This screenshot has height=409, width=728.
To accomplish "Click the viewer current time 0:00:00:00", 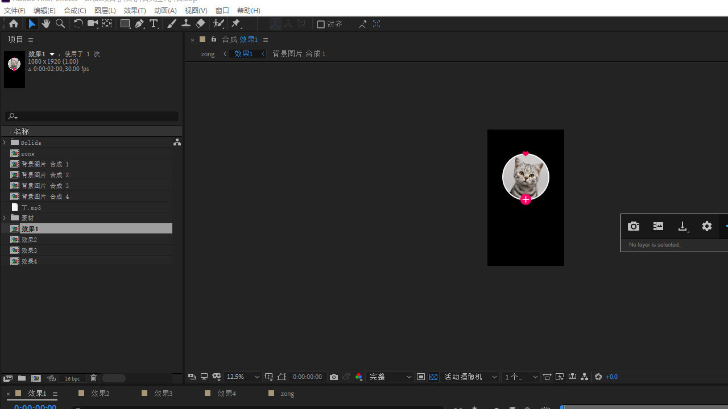I will coord(308,377).
